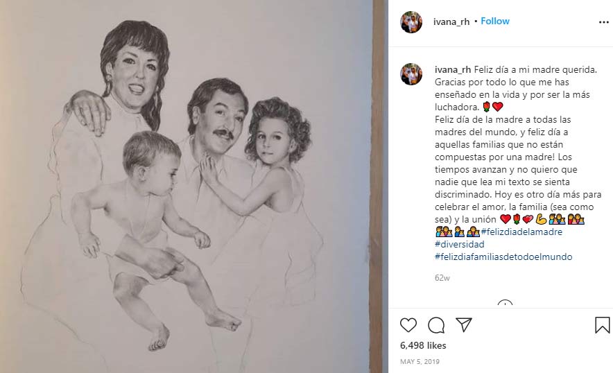Like the post with the heart icon
The image size is (613, 373).
408,324
